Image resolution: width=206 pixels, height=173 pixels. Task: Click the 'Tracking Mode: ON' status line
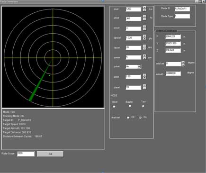14,116
